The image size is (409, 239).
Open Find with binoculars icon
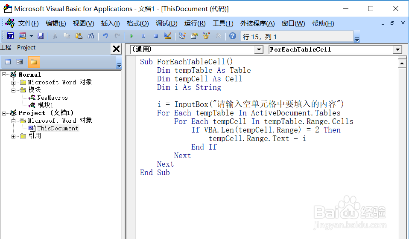click(x=91, y=36)
